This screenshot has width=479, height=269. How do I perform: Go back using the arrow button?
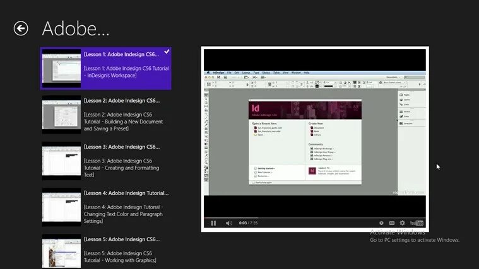(21, 28)
